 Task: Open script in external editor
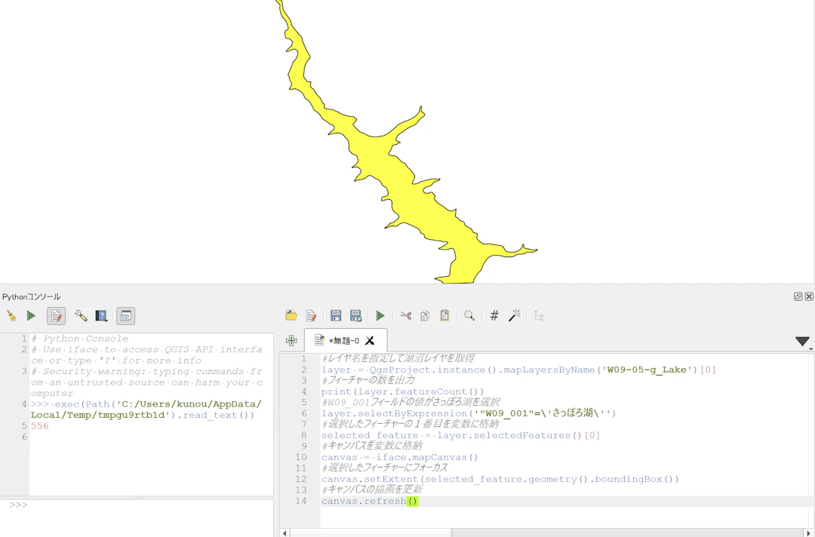[311, 316]
